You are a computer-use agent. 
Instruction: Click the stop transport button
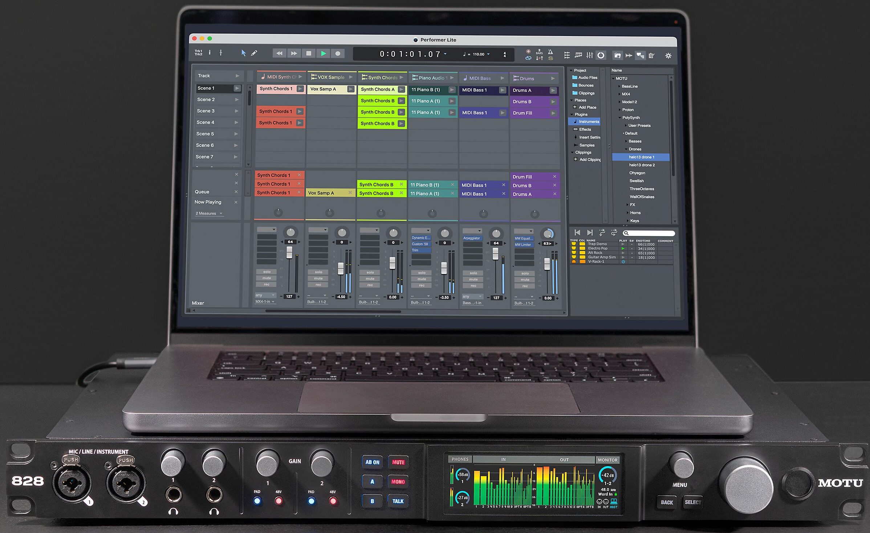pos(308,53)
